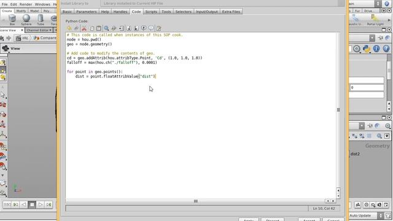393x221 pixels.
Task: Toggle the grid layout icon in network view
Action: pyautogui.click(x=369, y=136)
